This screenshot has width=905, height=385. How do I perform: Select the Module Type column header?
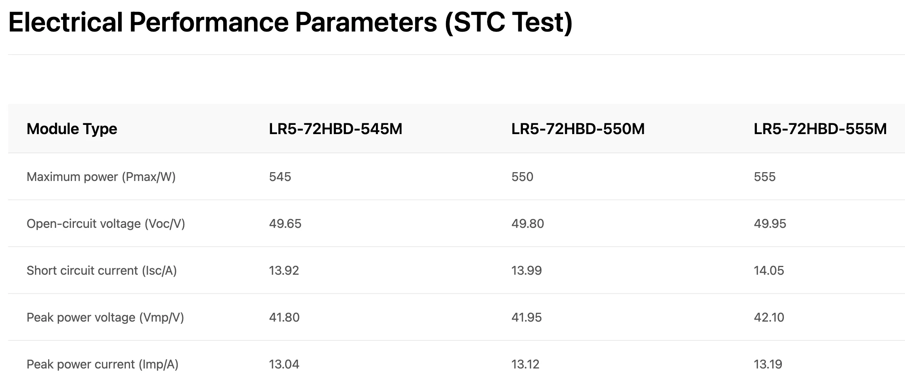[x=72, y=129]
